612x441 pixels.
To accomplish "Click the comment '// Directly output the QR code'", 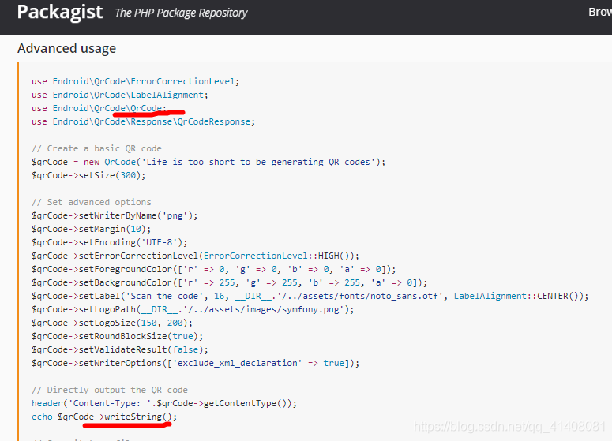I will 110,390.
